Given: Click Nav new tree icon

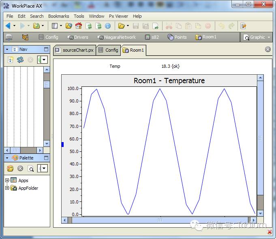Looking at the screenshot, I should point(11,60).
